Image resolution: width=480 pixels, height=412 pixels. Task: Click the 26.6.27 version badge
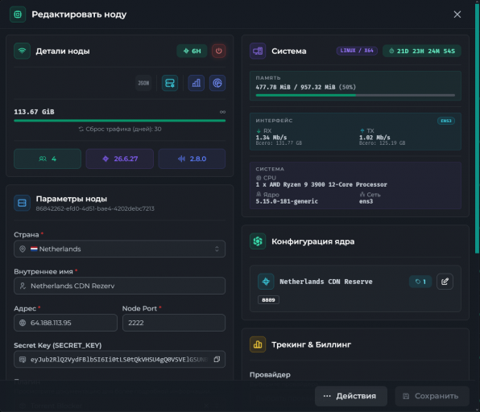pos(120,159)
